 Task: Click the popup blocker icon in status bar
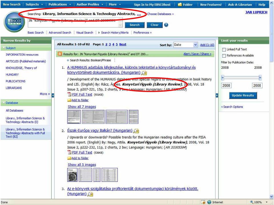click(x=203, y=202)
